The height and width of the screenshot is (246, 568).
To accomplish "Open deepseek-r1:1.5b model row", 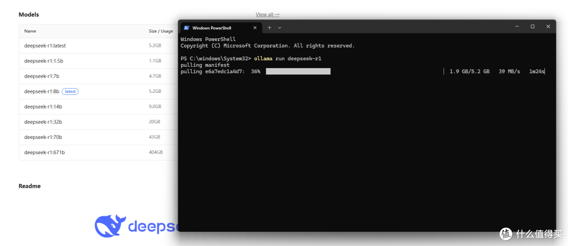I will click(x=98, y=61).
